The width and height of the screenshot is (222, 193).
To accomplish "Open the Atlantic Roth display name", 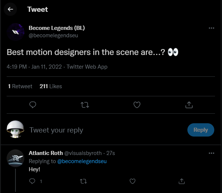I will tap(46, 153).
